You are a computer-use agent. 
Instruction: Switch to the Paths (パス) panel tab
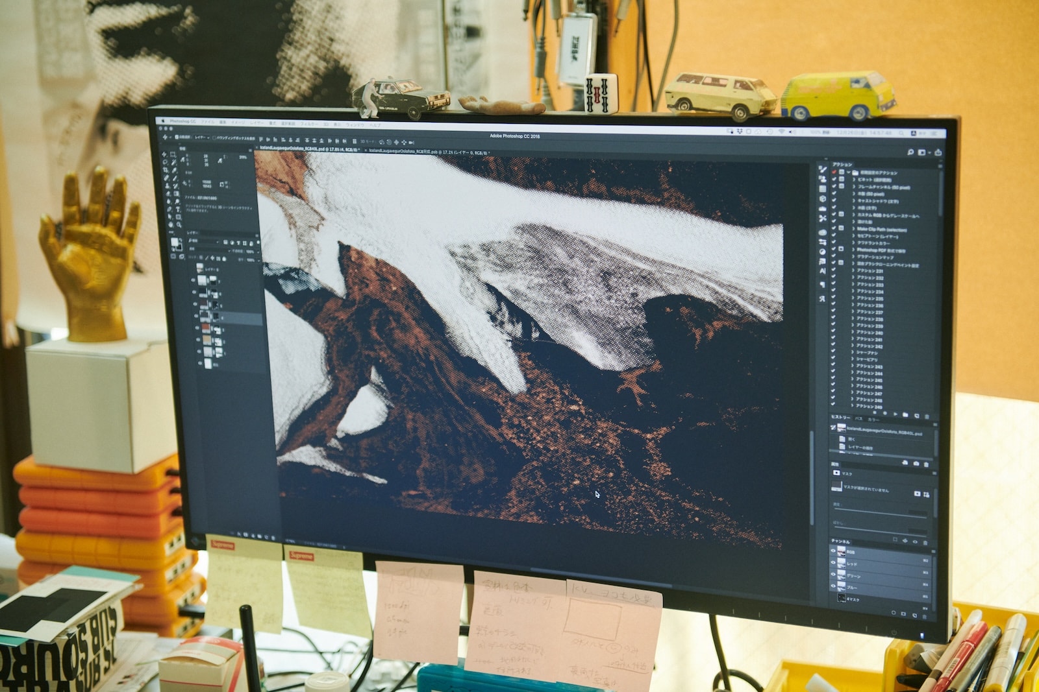tap(858, 418)
